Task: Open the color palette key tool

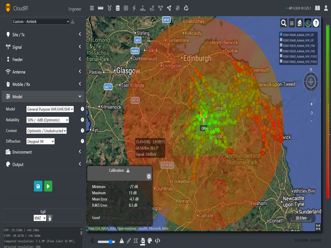Action: point(149,241)
